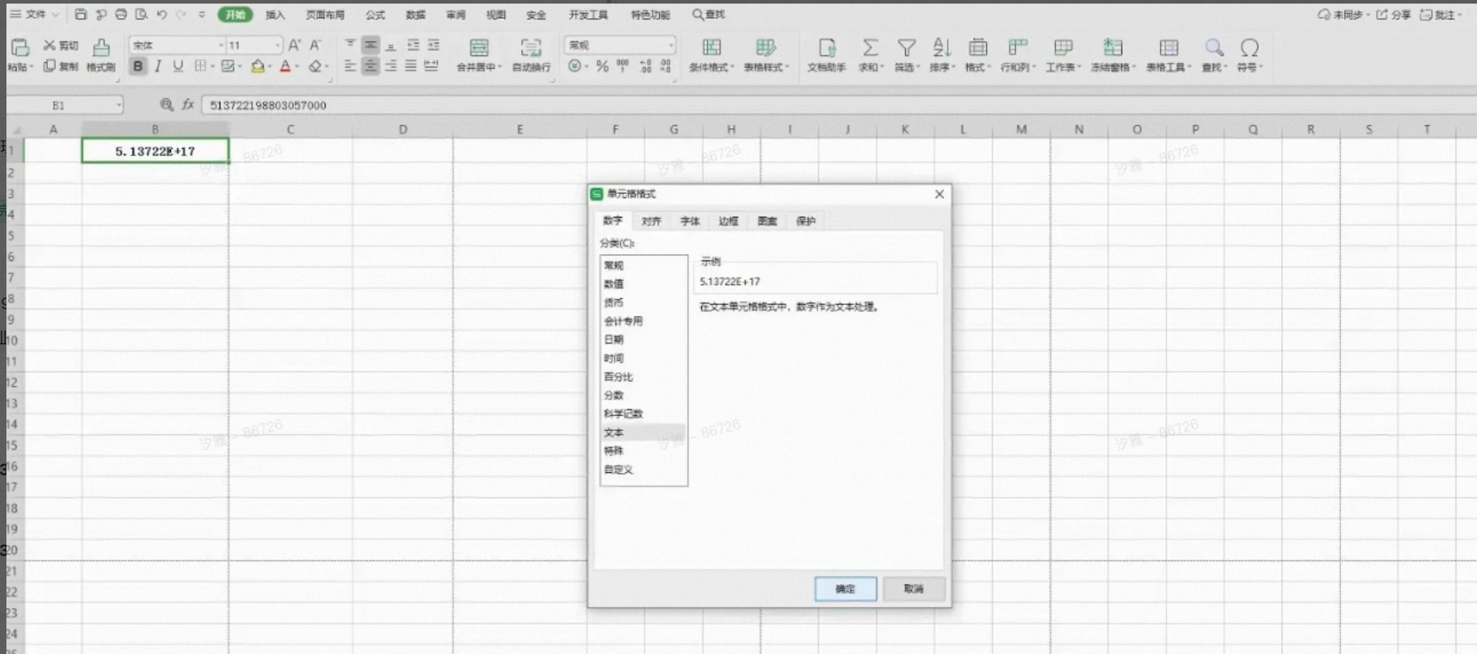Viewport: 1477px width, 654px height.
Task: Open the Font (字体) tab in the dialog
Action: [690, 221]
